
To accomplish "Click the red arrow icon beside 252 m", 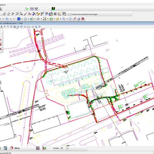I will pyautogui.click(x=12, y=148).
